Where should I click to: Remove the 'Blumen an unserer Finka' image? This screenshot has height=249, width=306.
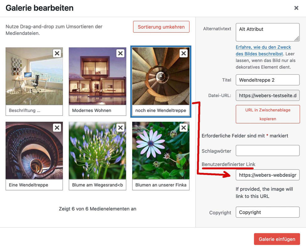tap(184, 128)
